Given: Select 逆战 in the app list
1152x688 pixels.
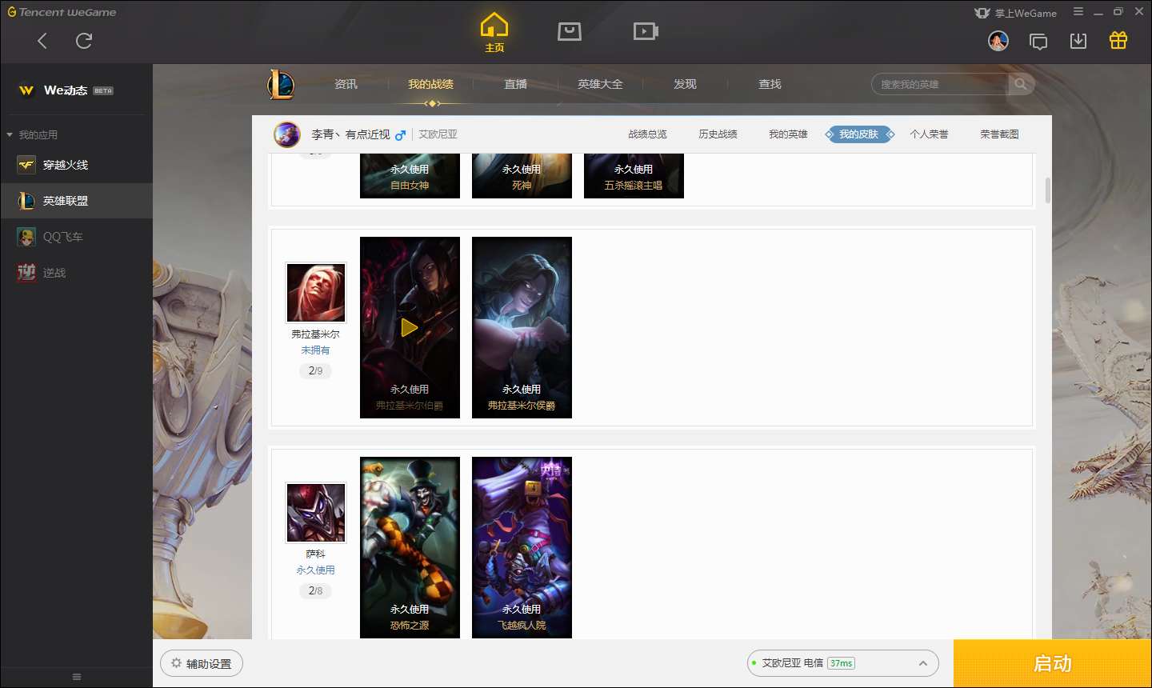Looking at the screenshot, I should [76, 273].
